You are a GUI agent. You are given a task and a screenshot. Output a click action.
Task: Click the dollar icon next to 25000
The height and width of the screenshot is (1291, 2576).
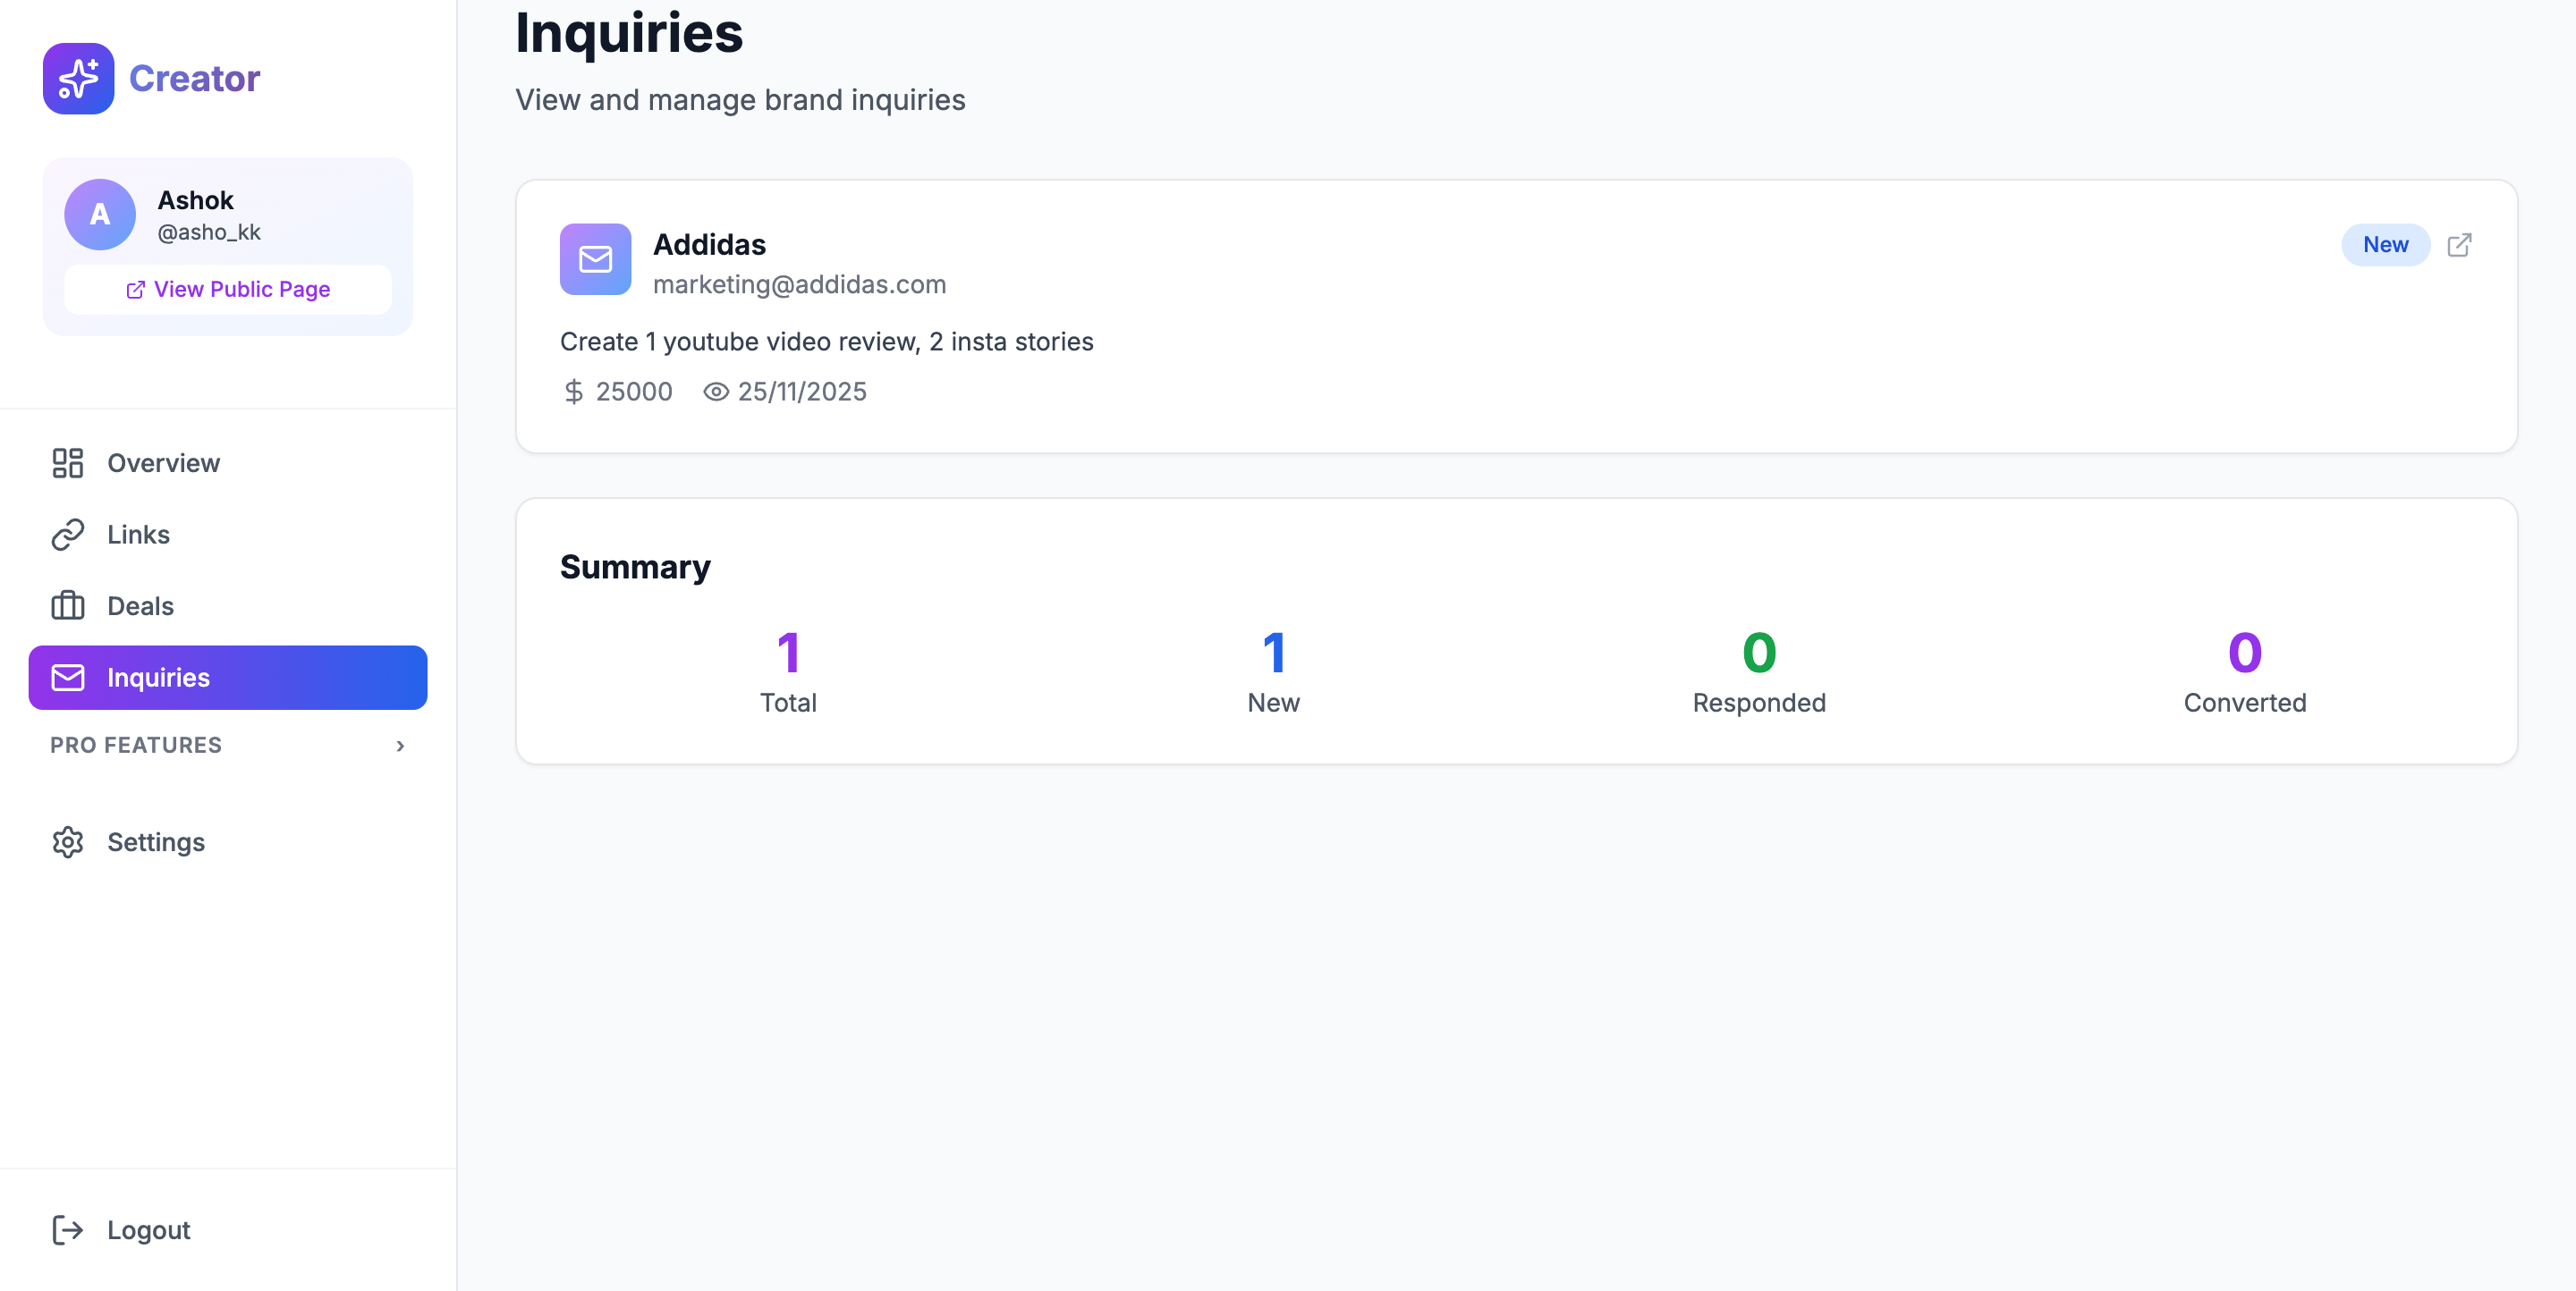(573, 392)
